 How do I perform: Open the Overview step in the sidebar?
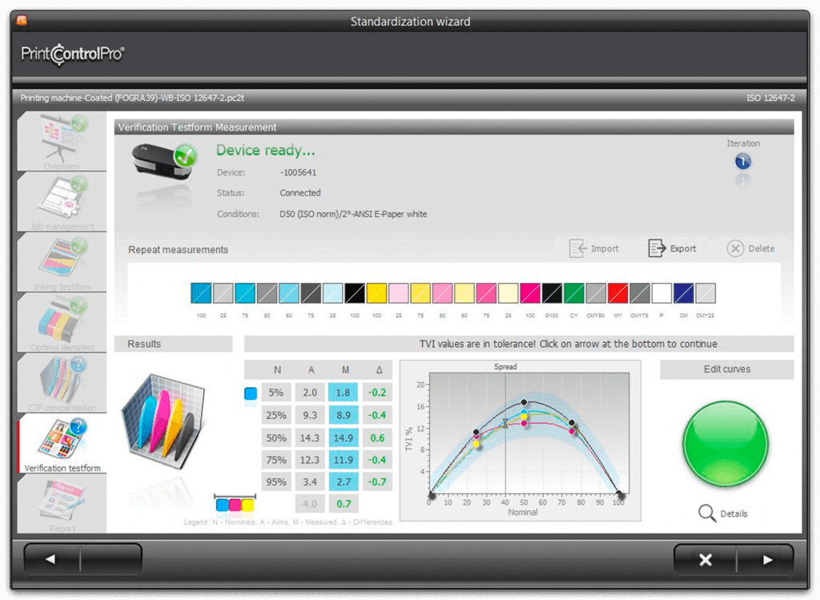click(x=62, y=141)
